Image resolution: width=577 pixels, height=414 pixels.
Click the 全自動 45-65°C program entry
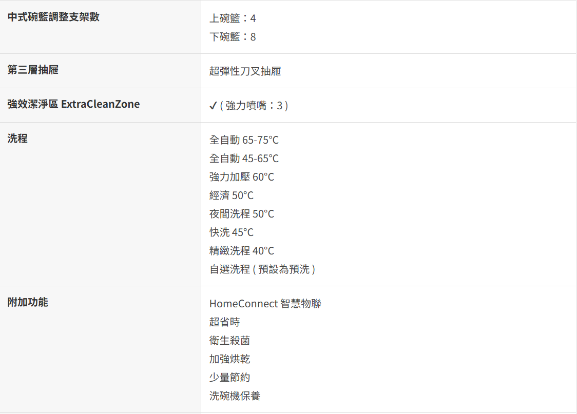point(244,159)
